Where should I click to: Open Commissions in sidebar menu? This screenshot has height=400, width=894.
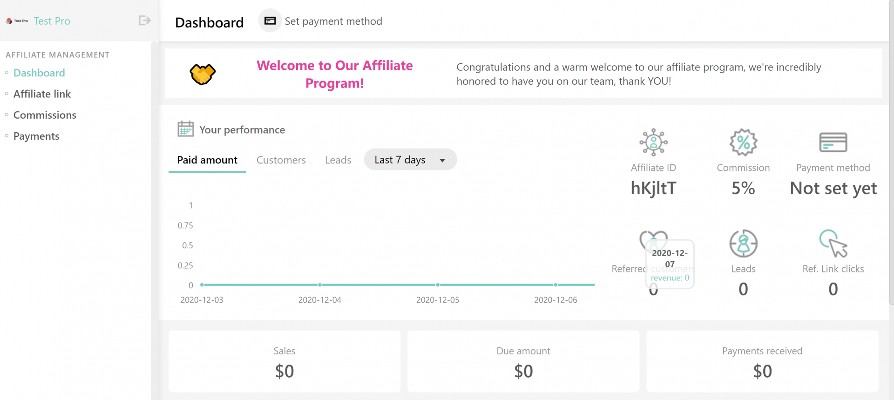pos(45,115)
